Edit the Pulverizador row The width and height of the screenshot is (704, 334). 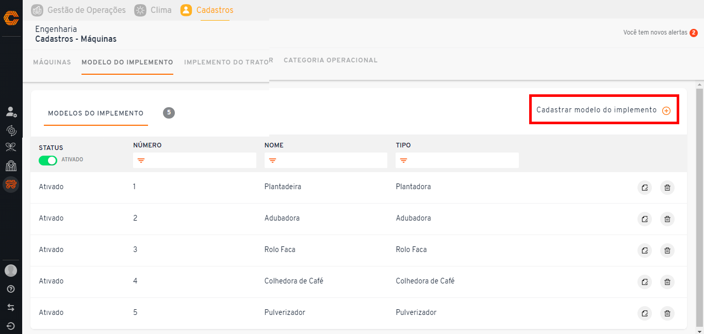645,313
